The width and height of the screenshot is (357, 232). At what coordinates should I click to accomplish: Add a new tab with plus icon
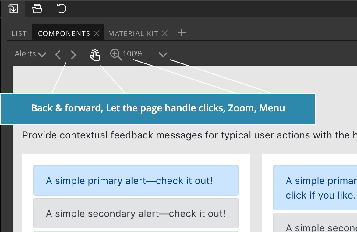click(182, 32)
